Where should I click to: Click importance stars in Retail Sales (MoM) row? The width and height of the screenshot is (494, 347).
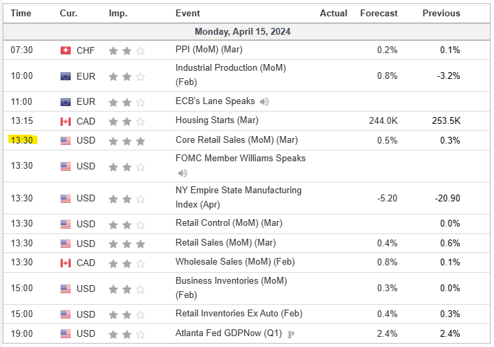coord(127,244)
